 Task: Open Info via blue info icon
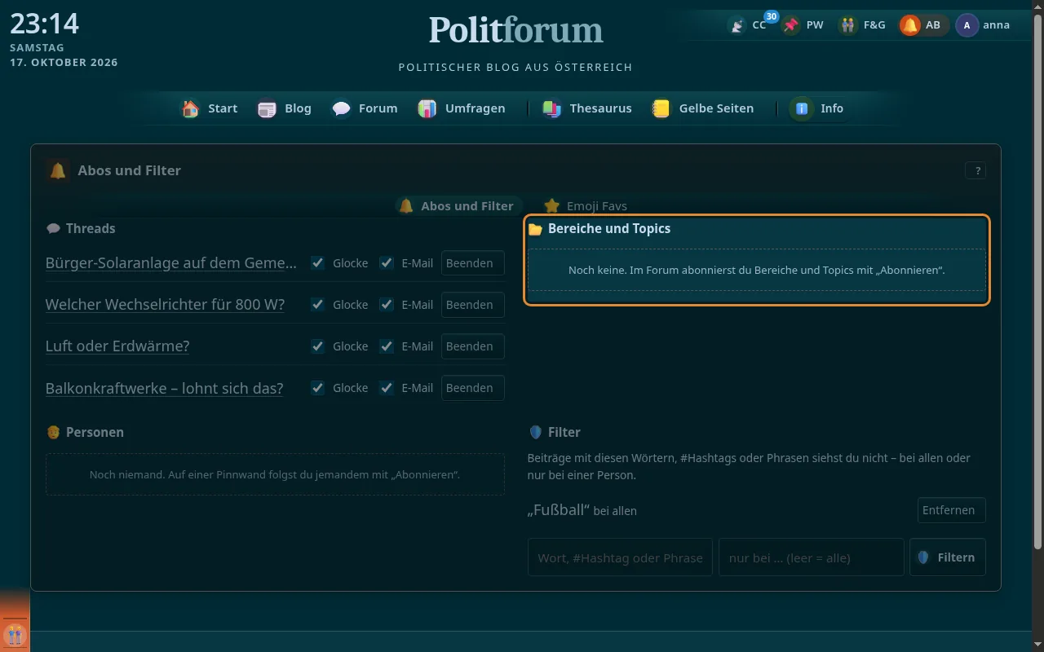tap(802, 108)
